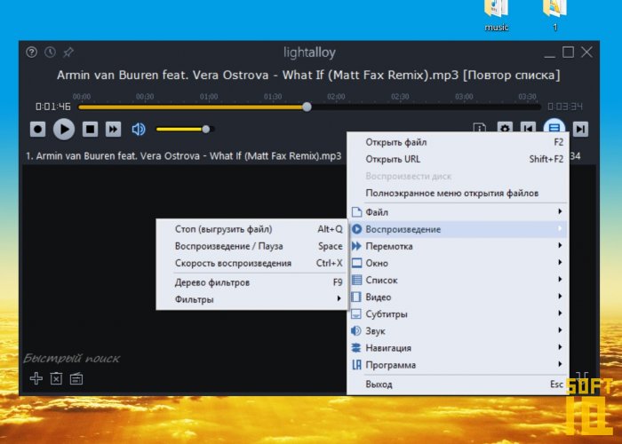Expand the Субтитры submenu
This screenshot has width=622, height=444.
click(x=458, y=314)
